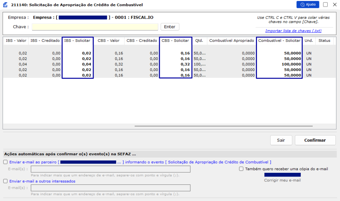Select the Qtd. column header
Screen dimensions: 340x201
pyautogui.click(x=199, y=40)
